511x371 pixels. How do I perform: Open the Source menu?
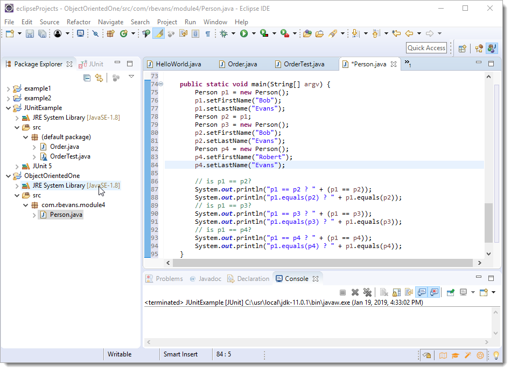[50, 22]
